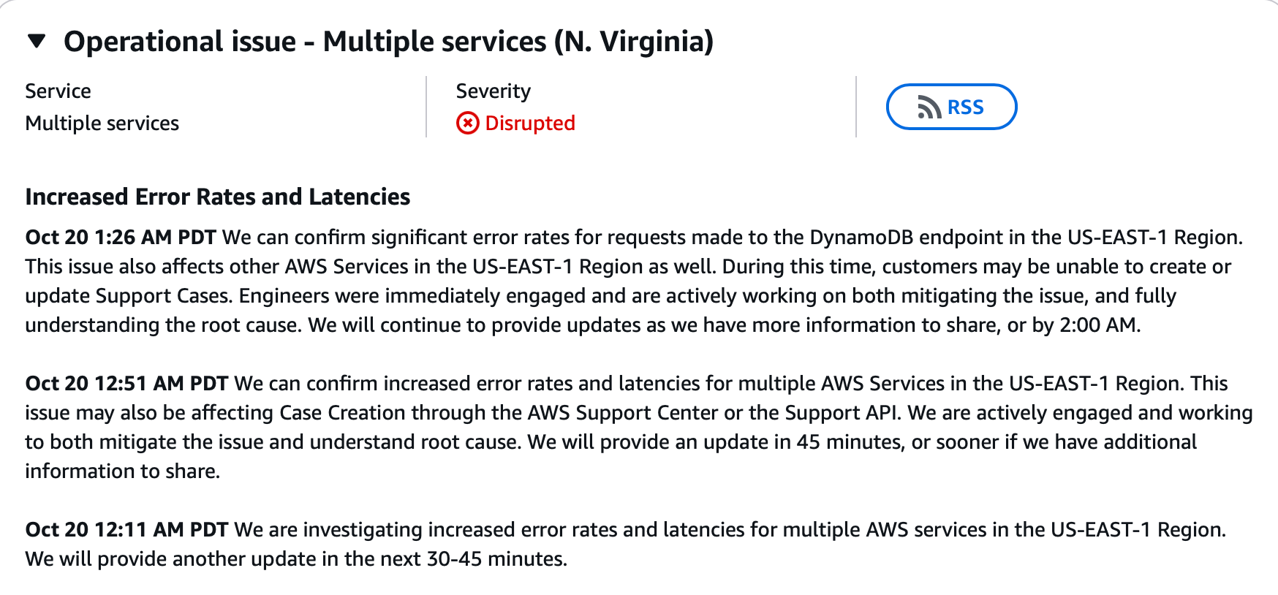Click the Service column label

pos(58,91)
